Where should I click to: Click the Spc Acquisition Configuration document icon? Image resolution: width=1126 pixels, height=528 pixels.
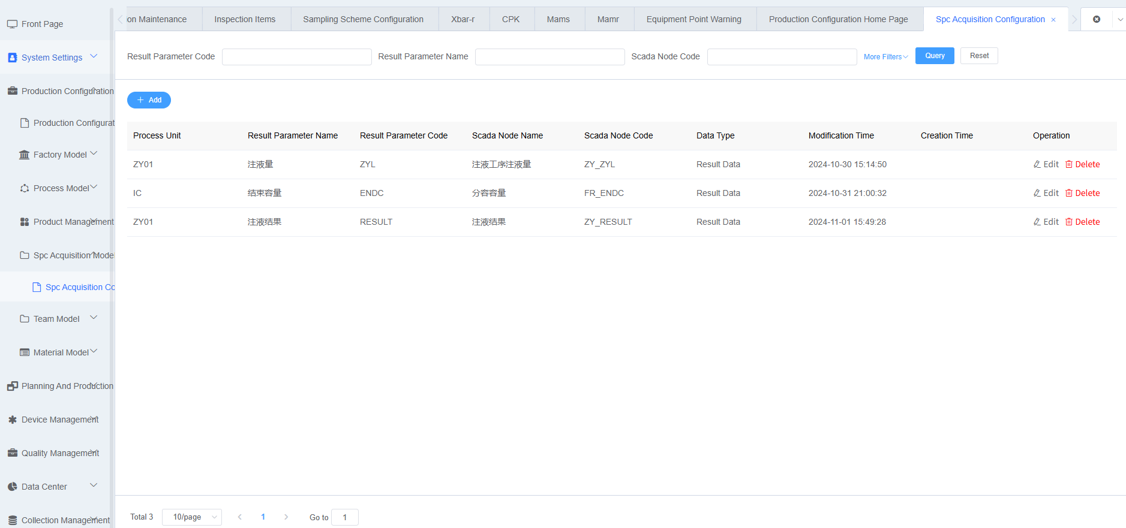tap(36, 287)
